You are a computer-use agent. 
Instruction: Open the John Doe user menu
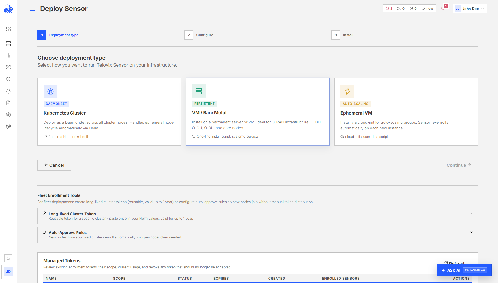click(x=470, y=9)
